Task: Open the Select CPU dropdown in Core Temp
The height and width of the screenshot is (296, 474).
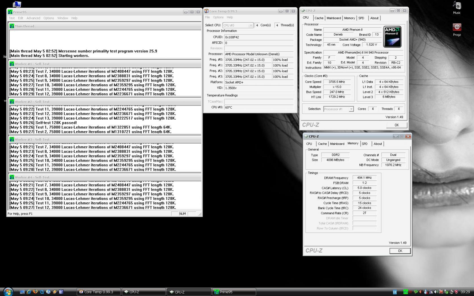Action: tap(238, 25)
